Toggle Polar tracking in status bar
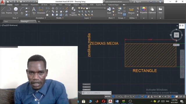This screenshot has height=104, width=186. click(125, 96)
